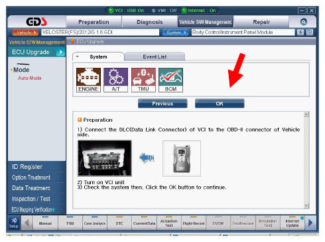
Task: Expand ECU Upgrade arrow in sidebar
Action: 60,52
